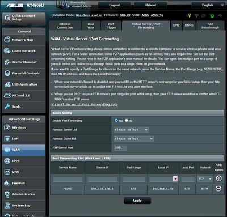The image size is (227, 217).
Task: Switch to the Internet Connection tab
Action: [x=65, y=26]
